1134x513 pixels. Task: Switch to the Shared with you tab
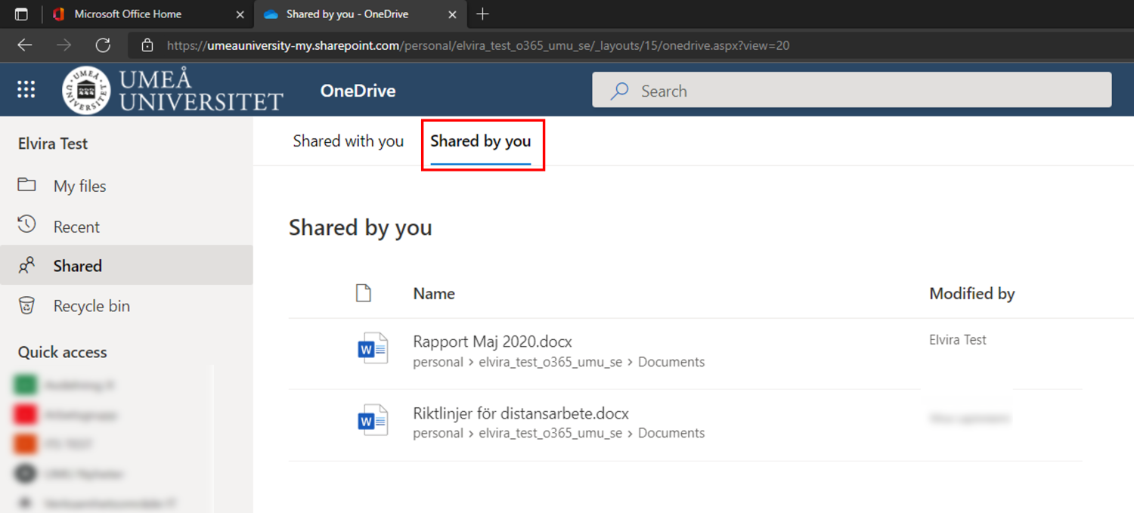(348, 141)
